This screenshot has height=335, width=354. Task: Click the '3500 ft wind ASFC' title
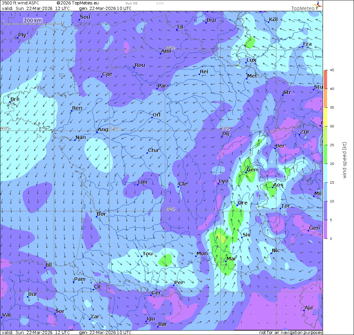pos(20,3)
